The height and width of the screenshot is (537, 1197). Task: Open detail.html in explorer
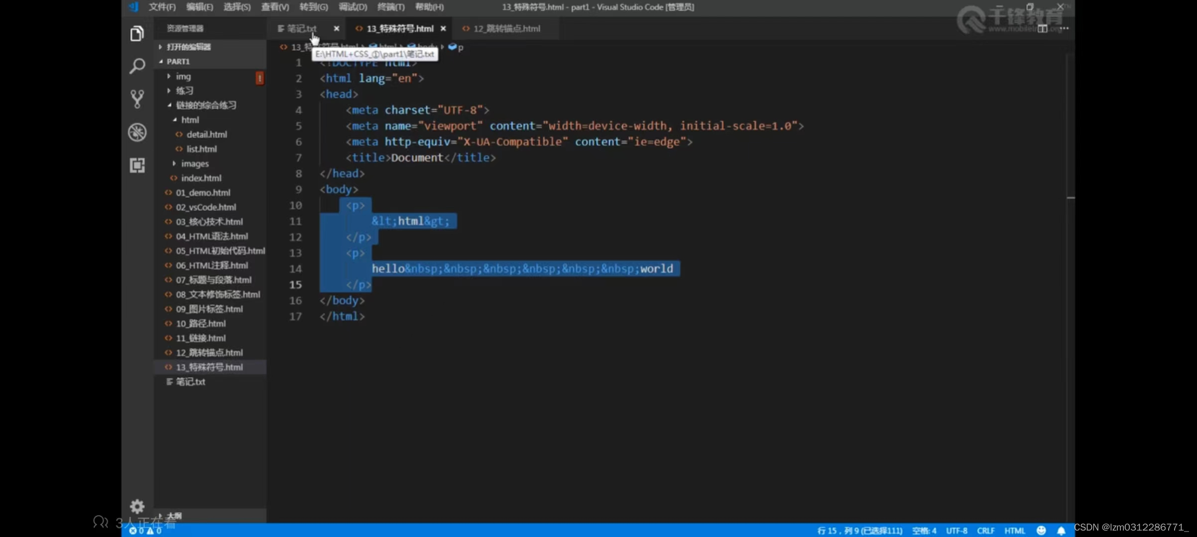tap(210, 134)
